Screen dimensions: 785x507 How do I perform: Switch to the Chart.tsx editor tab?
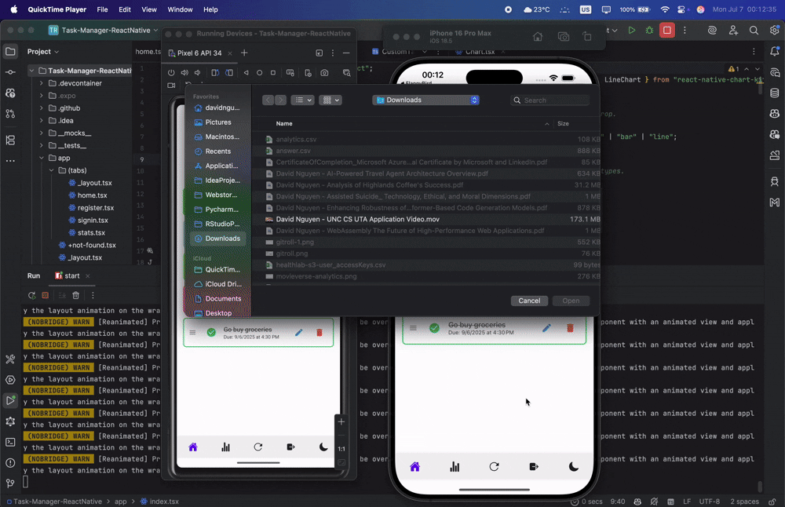click(x=480, y=52)
